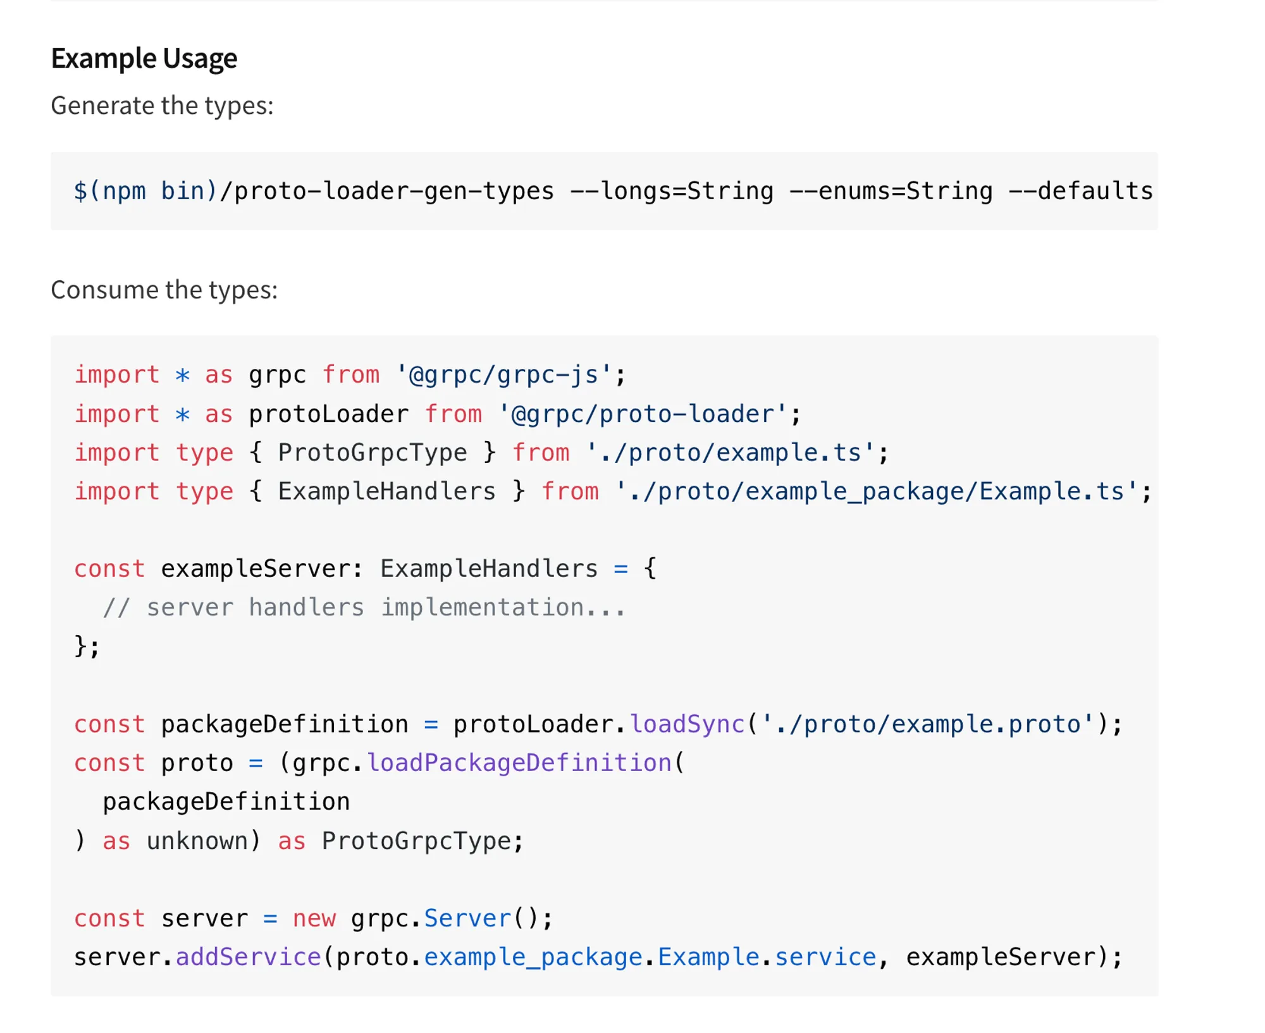Screen dimensions: 1265x1033
Task: Click the 'Generate the types:' paragraph text
Action: click(x=162, y=106)
